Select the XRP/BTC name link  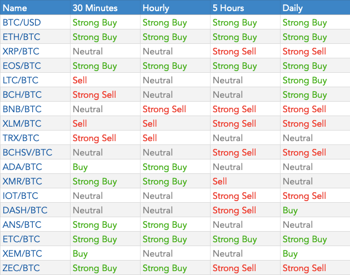[x=21, y=51]
